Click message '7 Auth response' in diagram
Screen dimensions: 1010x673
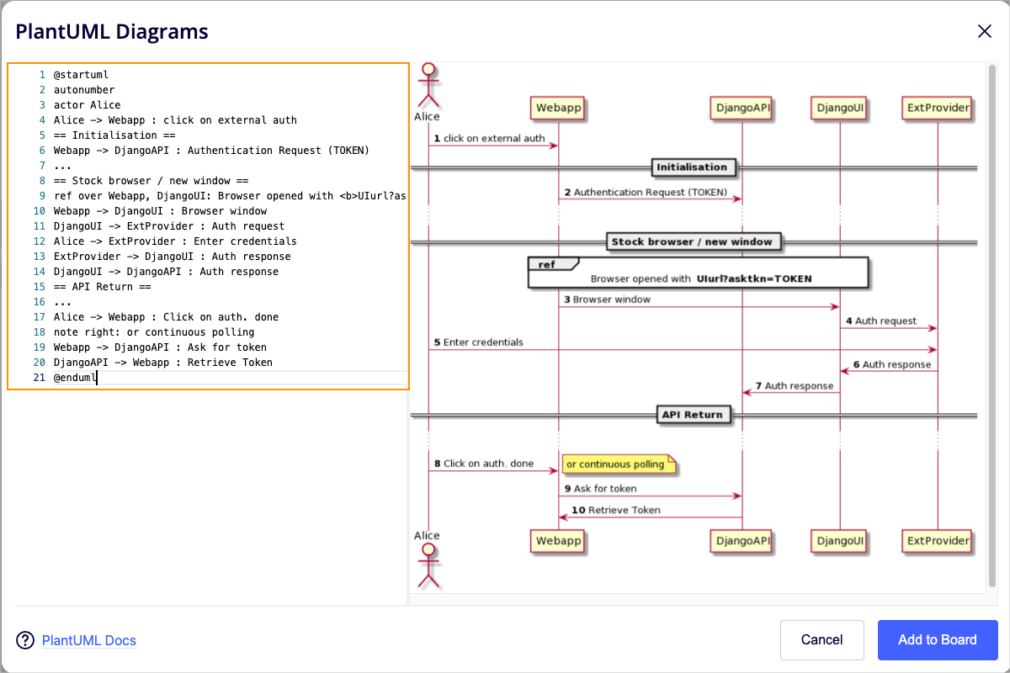(794, 385)
